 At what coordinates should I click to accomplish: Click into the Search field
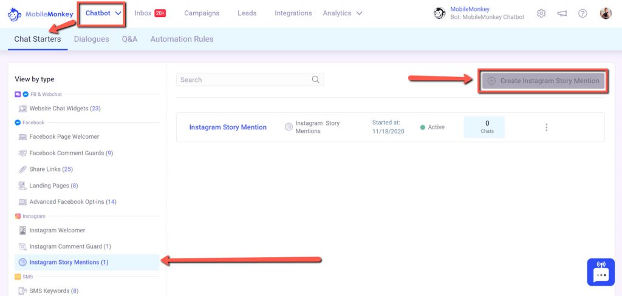(x=250, y=79)
